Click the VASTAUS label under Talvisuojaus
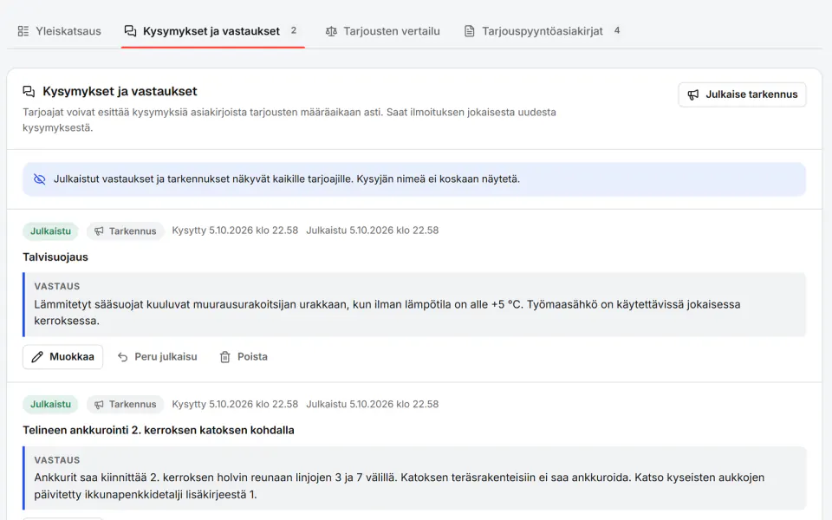 57,287
